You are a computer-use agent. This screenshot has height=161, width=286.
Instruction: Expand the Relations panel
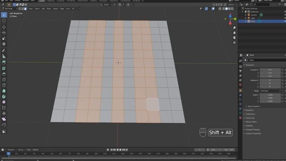[x=249, y=110]
